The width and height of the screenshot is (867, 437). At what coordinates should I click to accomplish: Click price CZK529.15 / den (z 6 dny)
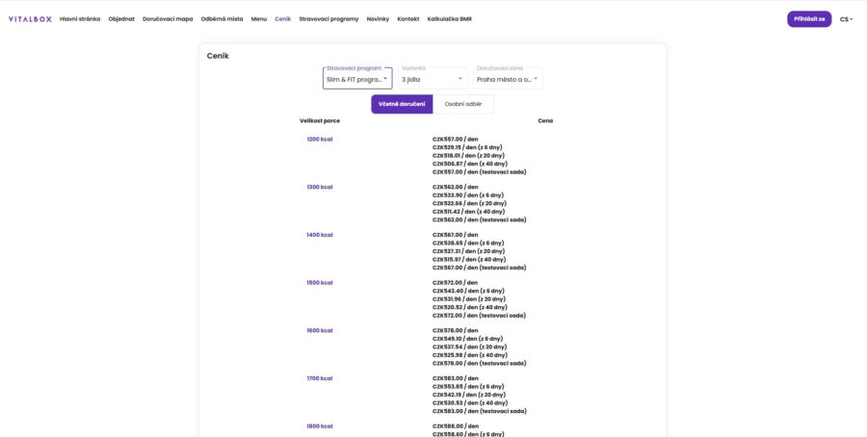click(468, 147)
